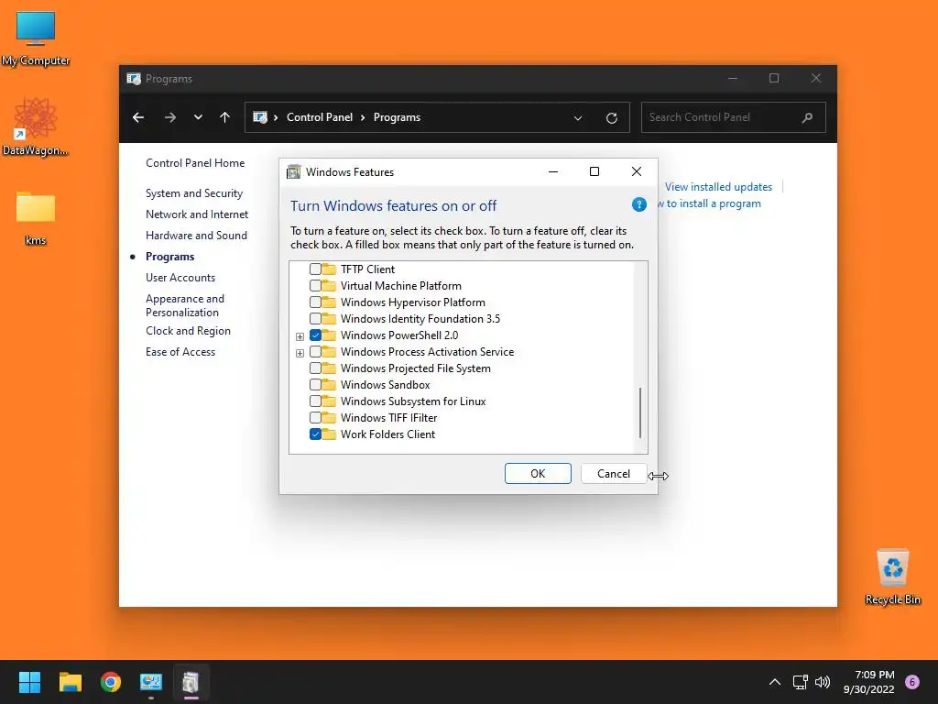Open My Computer desktop icon
The image size is (938, 704).
(x=36, y=38)
